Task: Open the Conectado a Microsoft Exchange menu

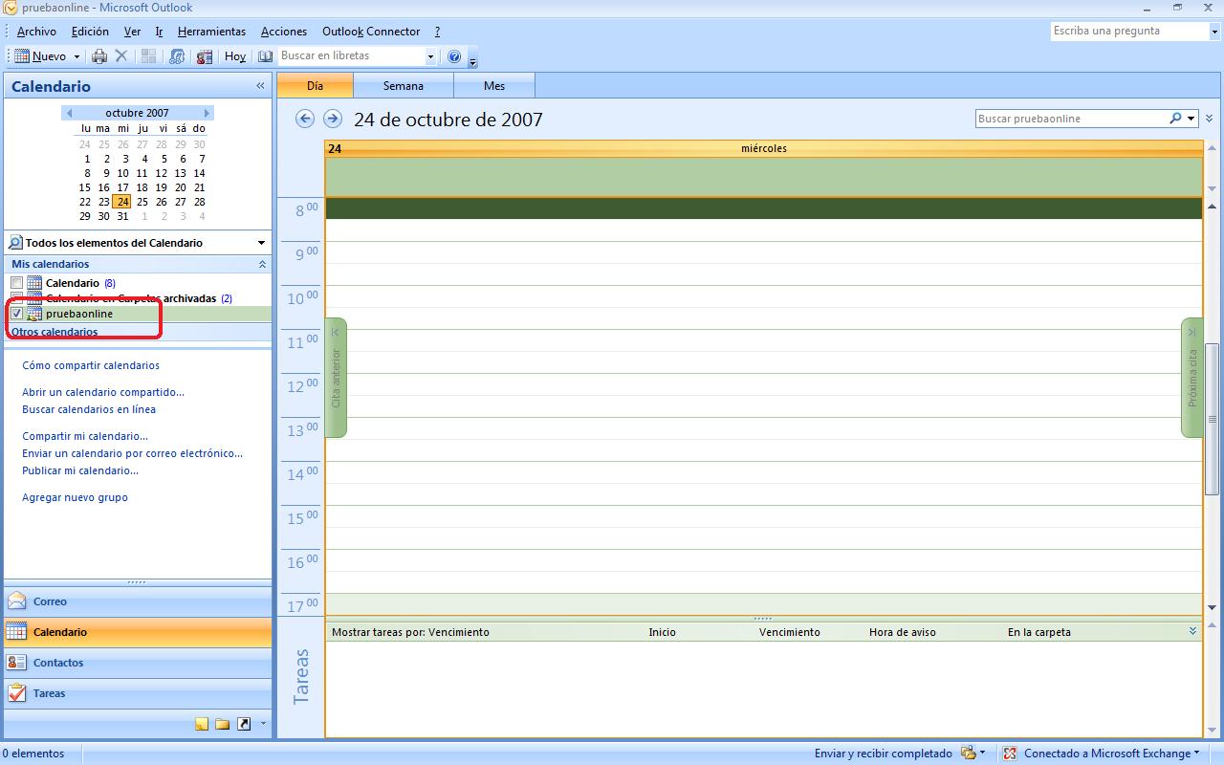Action: pyautogui.click(x=1110, y=754)
